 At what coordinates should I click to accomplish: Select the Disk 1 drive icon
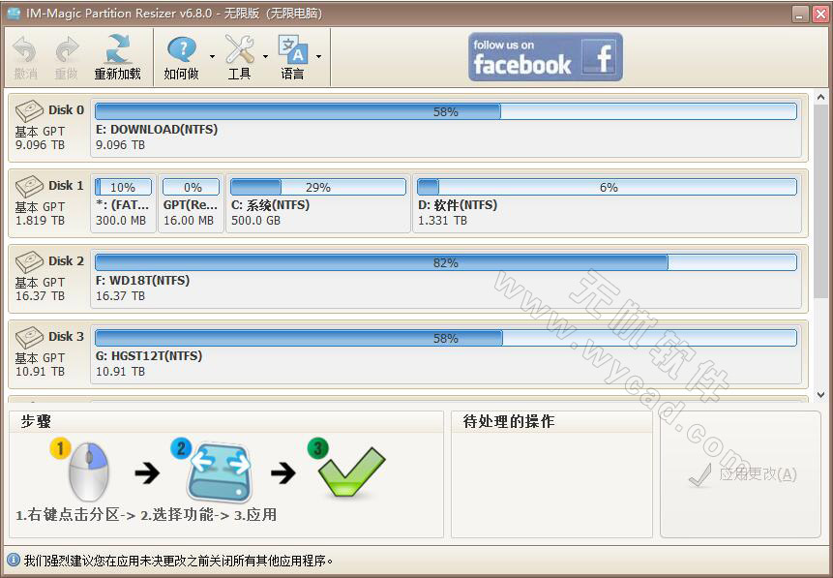coord(29,186)
